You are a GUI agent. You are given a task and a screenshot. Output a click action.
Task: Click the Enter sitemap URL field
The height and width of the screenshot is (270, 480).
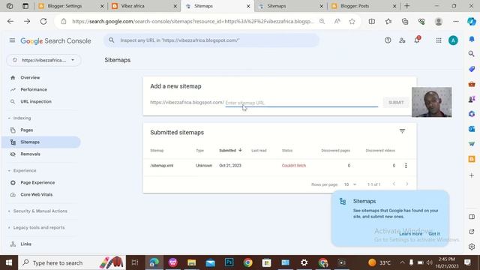[301, 103]
